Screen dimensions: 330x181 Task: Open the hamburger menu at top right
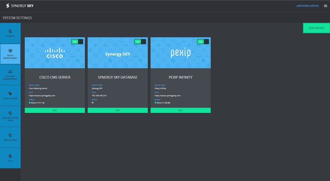point(325,6)
